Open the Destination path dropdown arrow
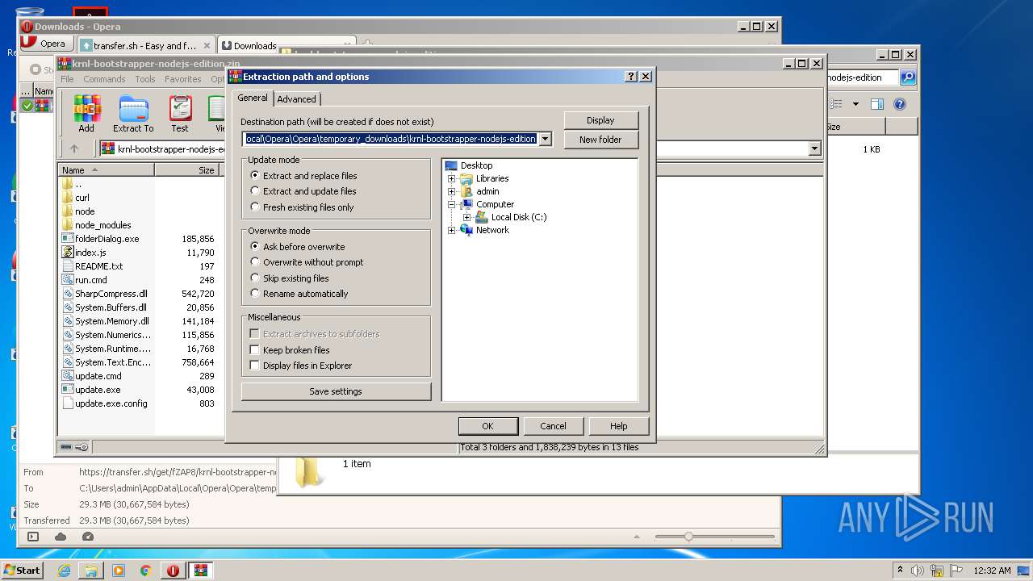1033x581 pixels. 546,139
